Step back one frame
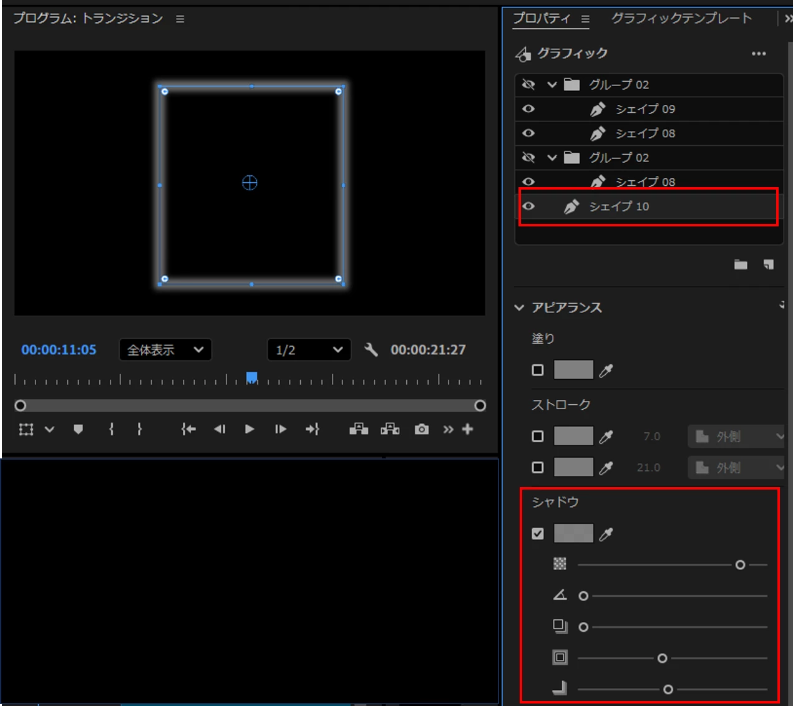This screenshot has height=706, width=793. pos(220,429)
